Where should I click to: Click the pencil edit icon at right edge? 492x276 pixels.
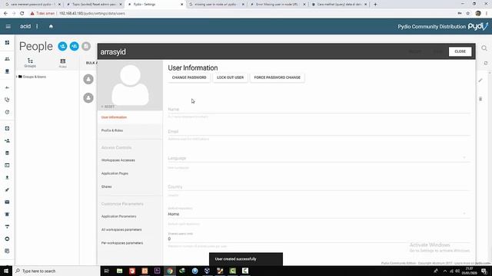click(480, 80)
